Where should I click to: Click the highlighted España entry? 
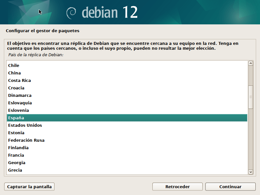tap(127, 118)
